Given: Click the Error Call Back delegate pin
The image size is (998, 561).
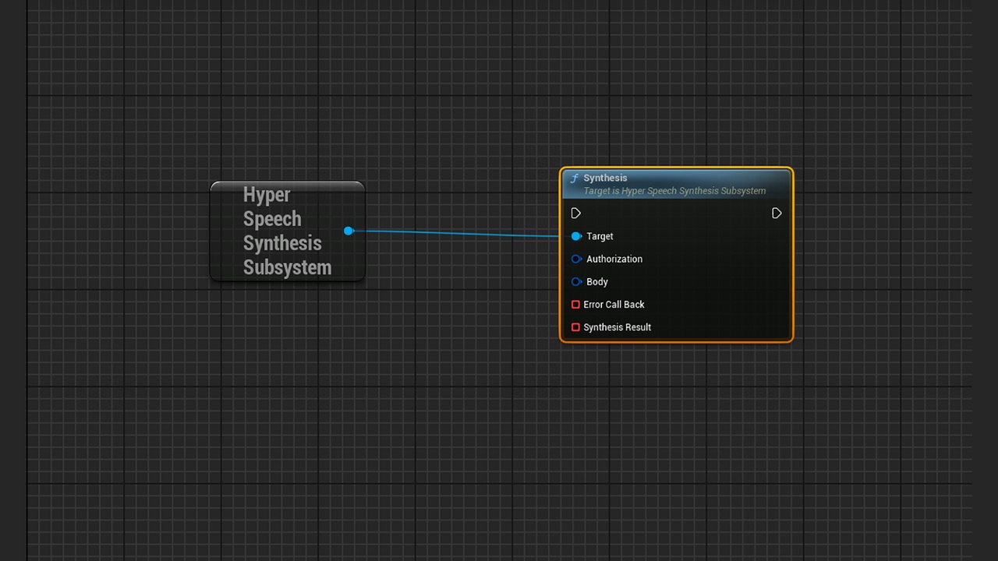Looking at the screenshot, I should [x=575, y=305].
